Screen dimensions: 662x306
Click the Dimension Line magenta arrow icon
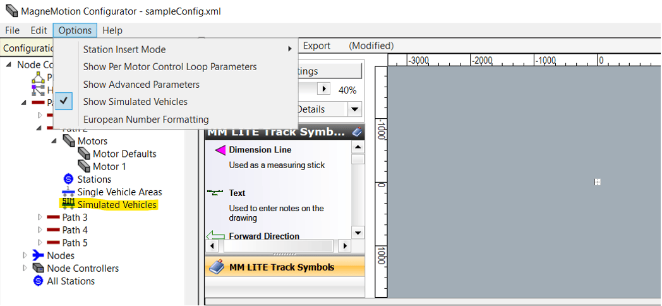[x=220, y=150]
